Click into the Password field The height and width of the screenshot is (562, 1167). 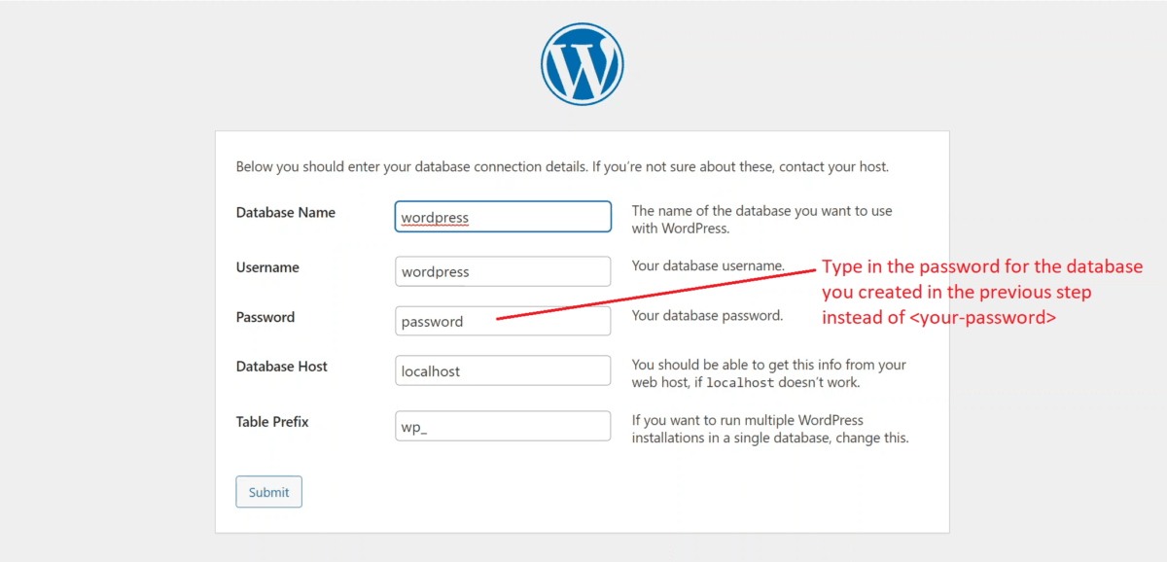click(503, 321)
